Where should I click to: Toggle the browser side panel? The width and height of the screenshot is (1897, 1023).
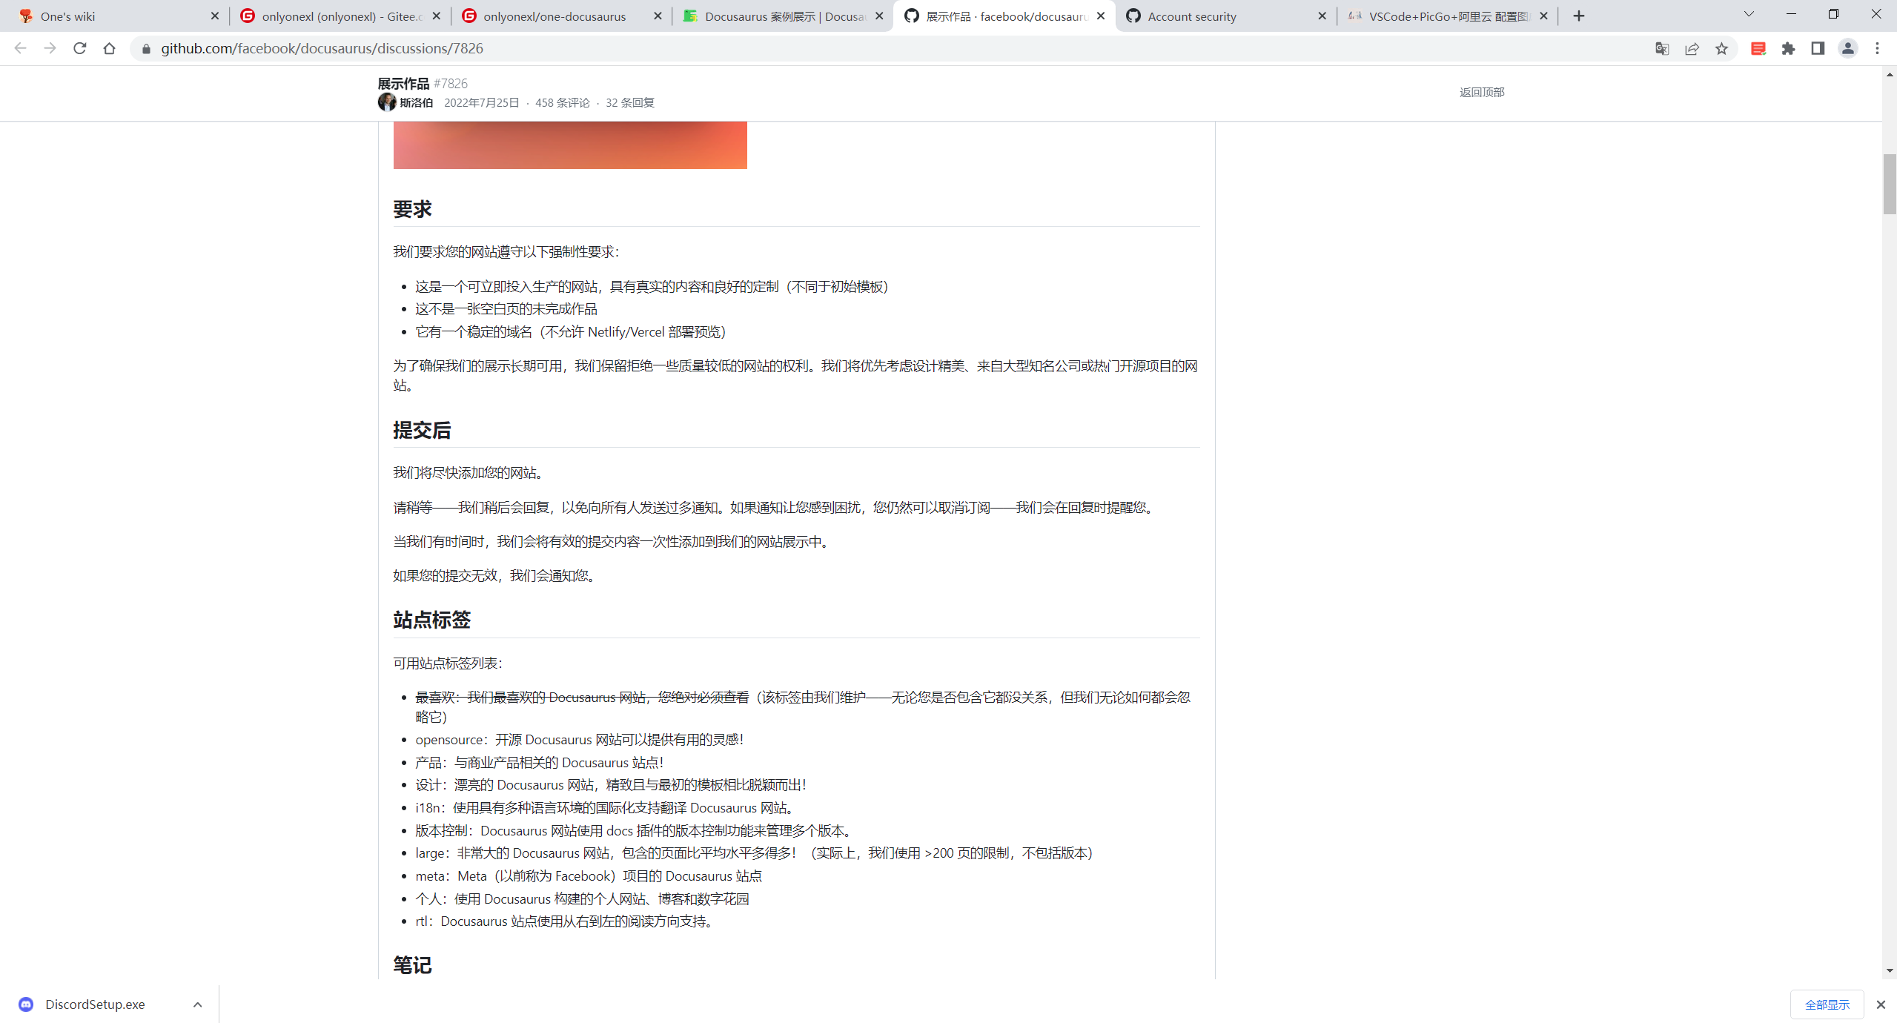[x=1818, y=48]
